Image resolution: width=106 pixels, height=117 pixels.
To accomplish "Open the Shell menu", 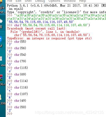I will (28, 1).
